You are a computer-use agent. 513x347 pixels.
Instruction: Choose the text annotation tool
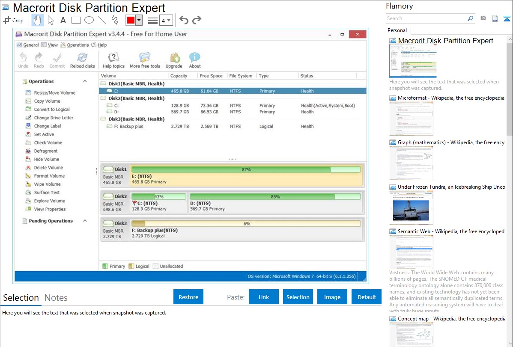[x=63, y=20]
